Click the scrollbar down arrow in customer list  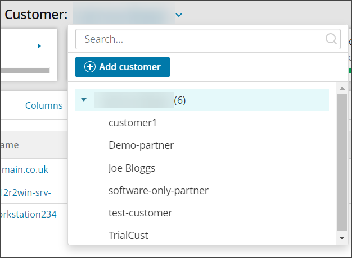pyautogui.click(x=342, y=238)
